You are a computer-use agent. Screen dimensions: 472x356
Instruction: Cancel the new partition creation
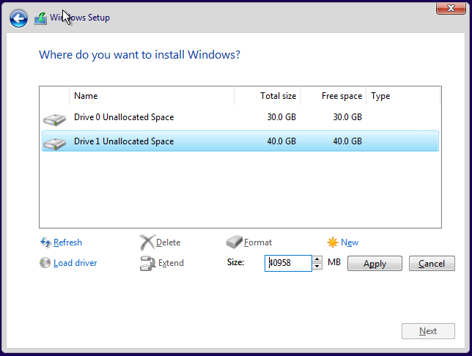pos(432,263)
